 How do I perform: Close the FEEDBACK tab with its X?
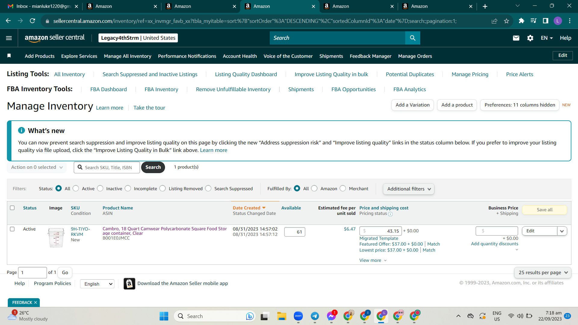coord(36,302)
